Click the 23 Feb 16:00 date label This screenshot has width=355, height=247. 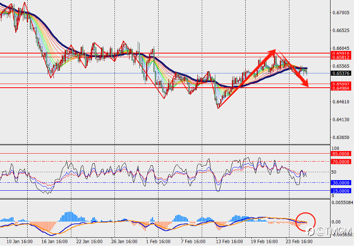299,241
